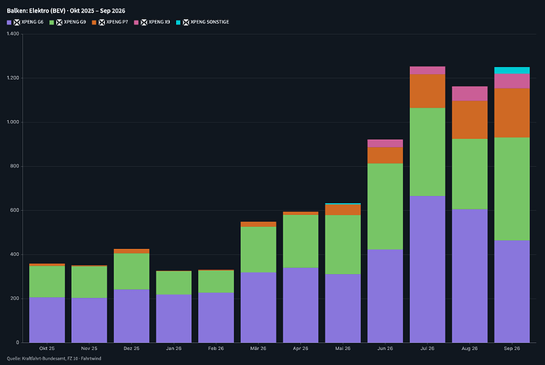Image resolution: width=545 pixels, height=365 pixels.
Task: Click the XPENG SONSTIGE logo icon in legend
Action: (x=186, y=22)
